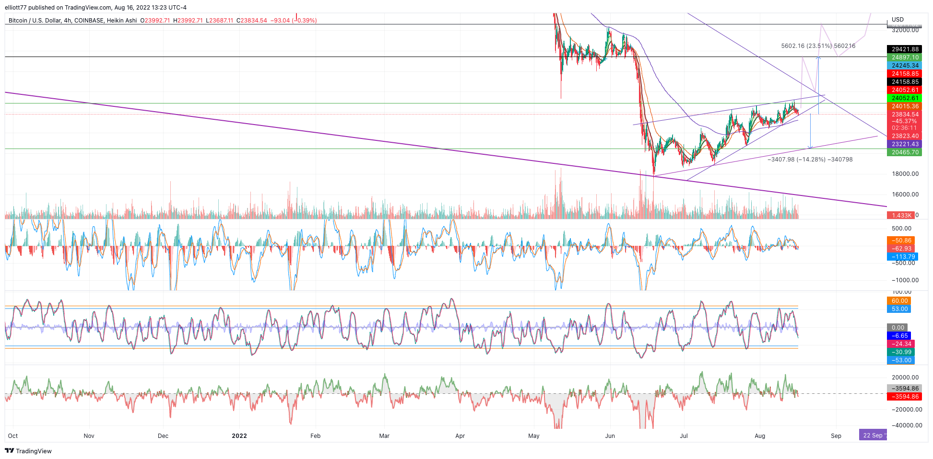Click the close value C23834.54
The height and width of the screenshot is (459, 933).
coord(251,21)
